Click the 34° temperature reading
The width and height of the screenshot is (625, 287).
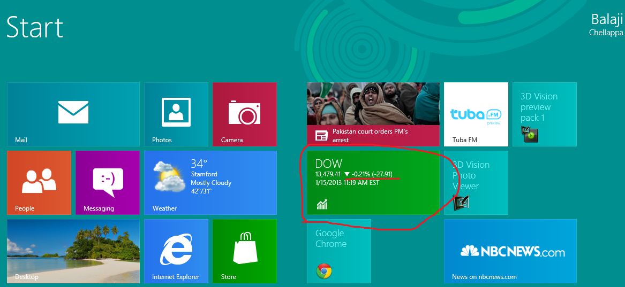point(199,164)
